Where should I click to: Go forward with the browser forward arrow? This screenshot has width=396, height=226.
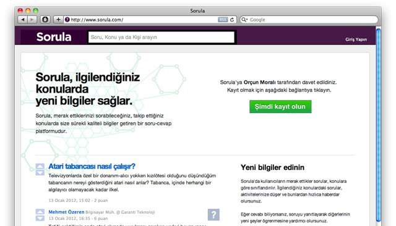click(x=32, y=19)
